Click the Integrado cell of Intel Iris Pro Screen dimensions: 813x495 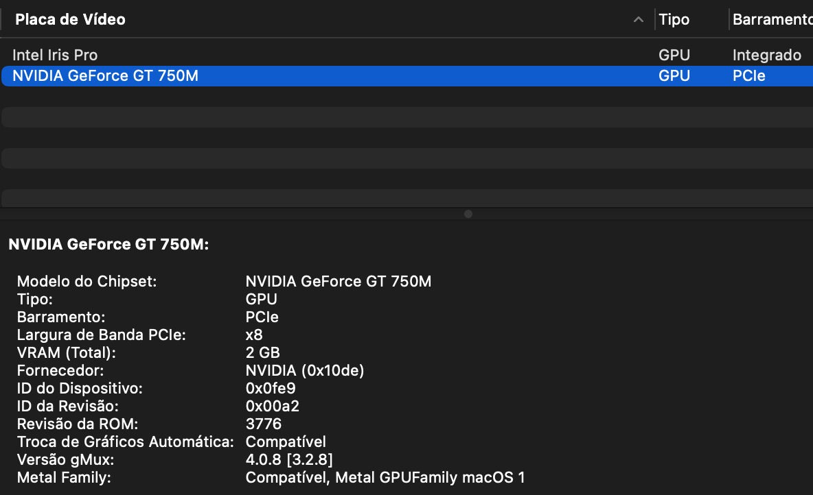766,55
